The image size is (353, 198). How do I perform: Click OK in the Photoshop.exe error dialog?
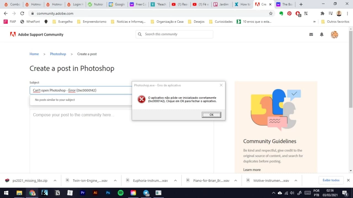coord(211,115)
